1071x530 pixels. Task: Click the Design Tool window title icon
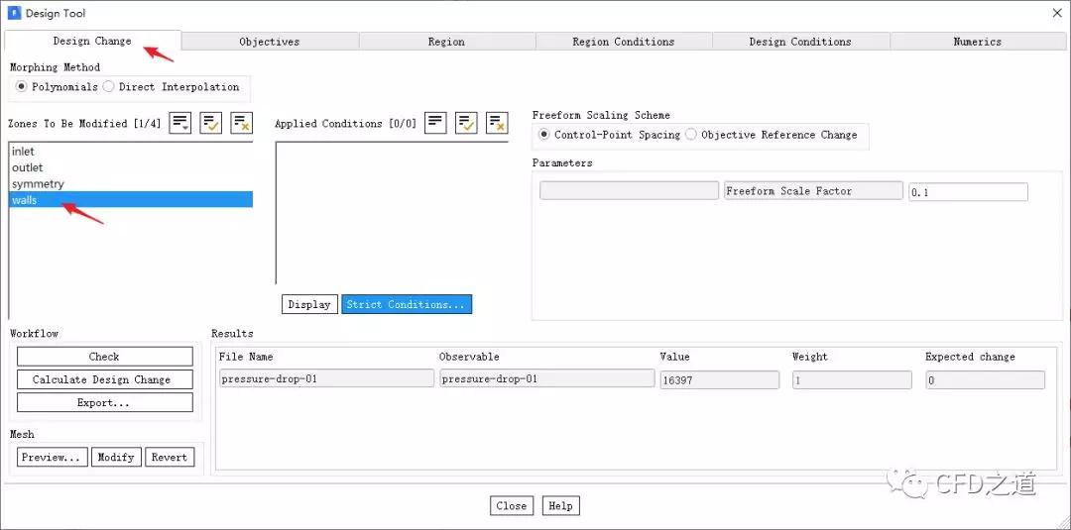click(x=14, y=13)
